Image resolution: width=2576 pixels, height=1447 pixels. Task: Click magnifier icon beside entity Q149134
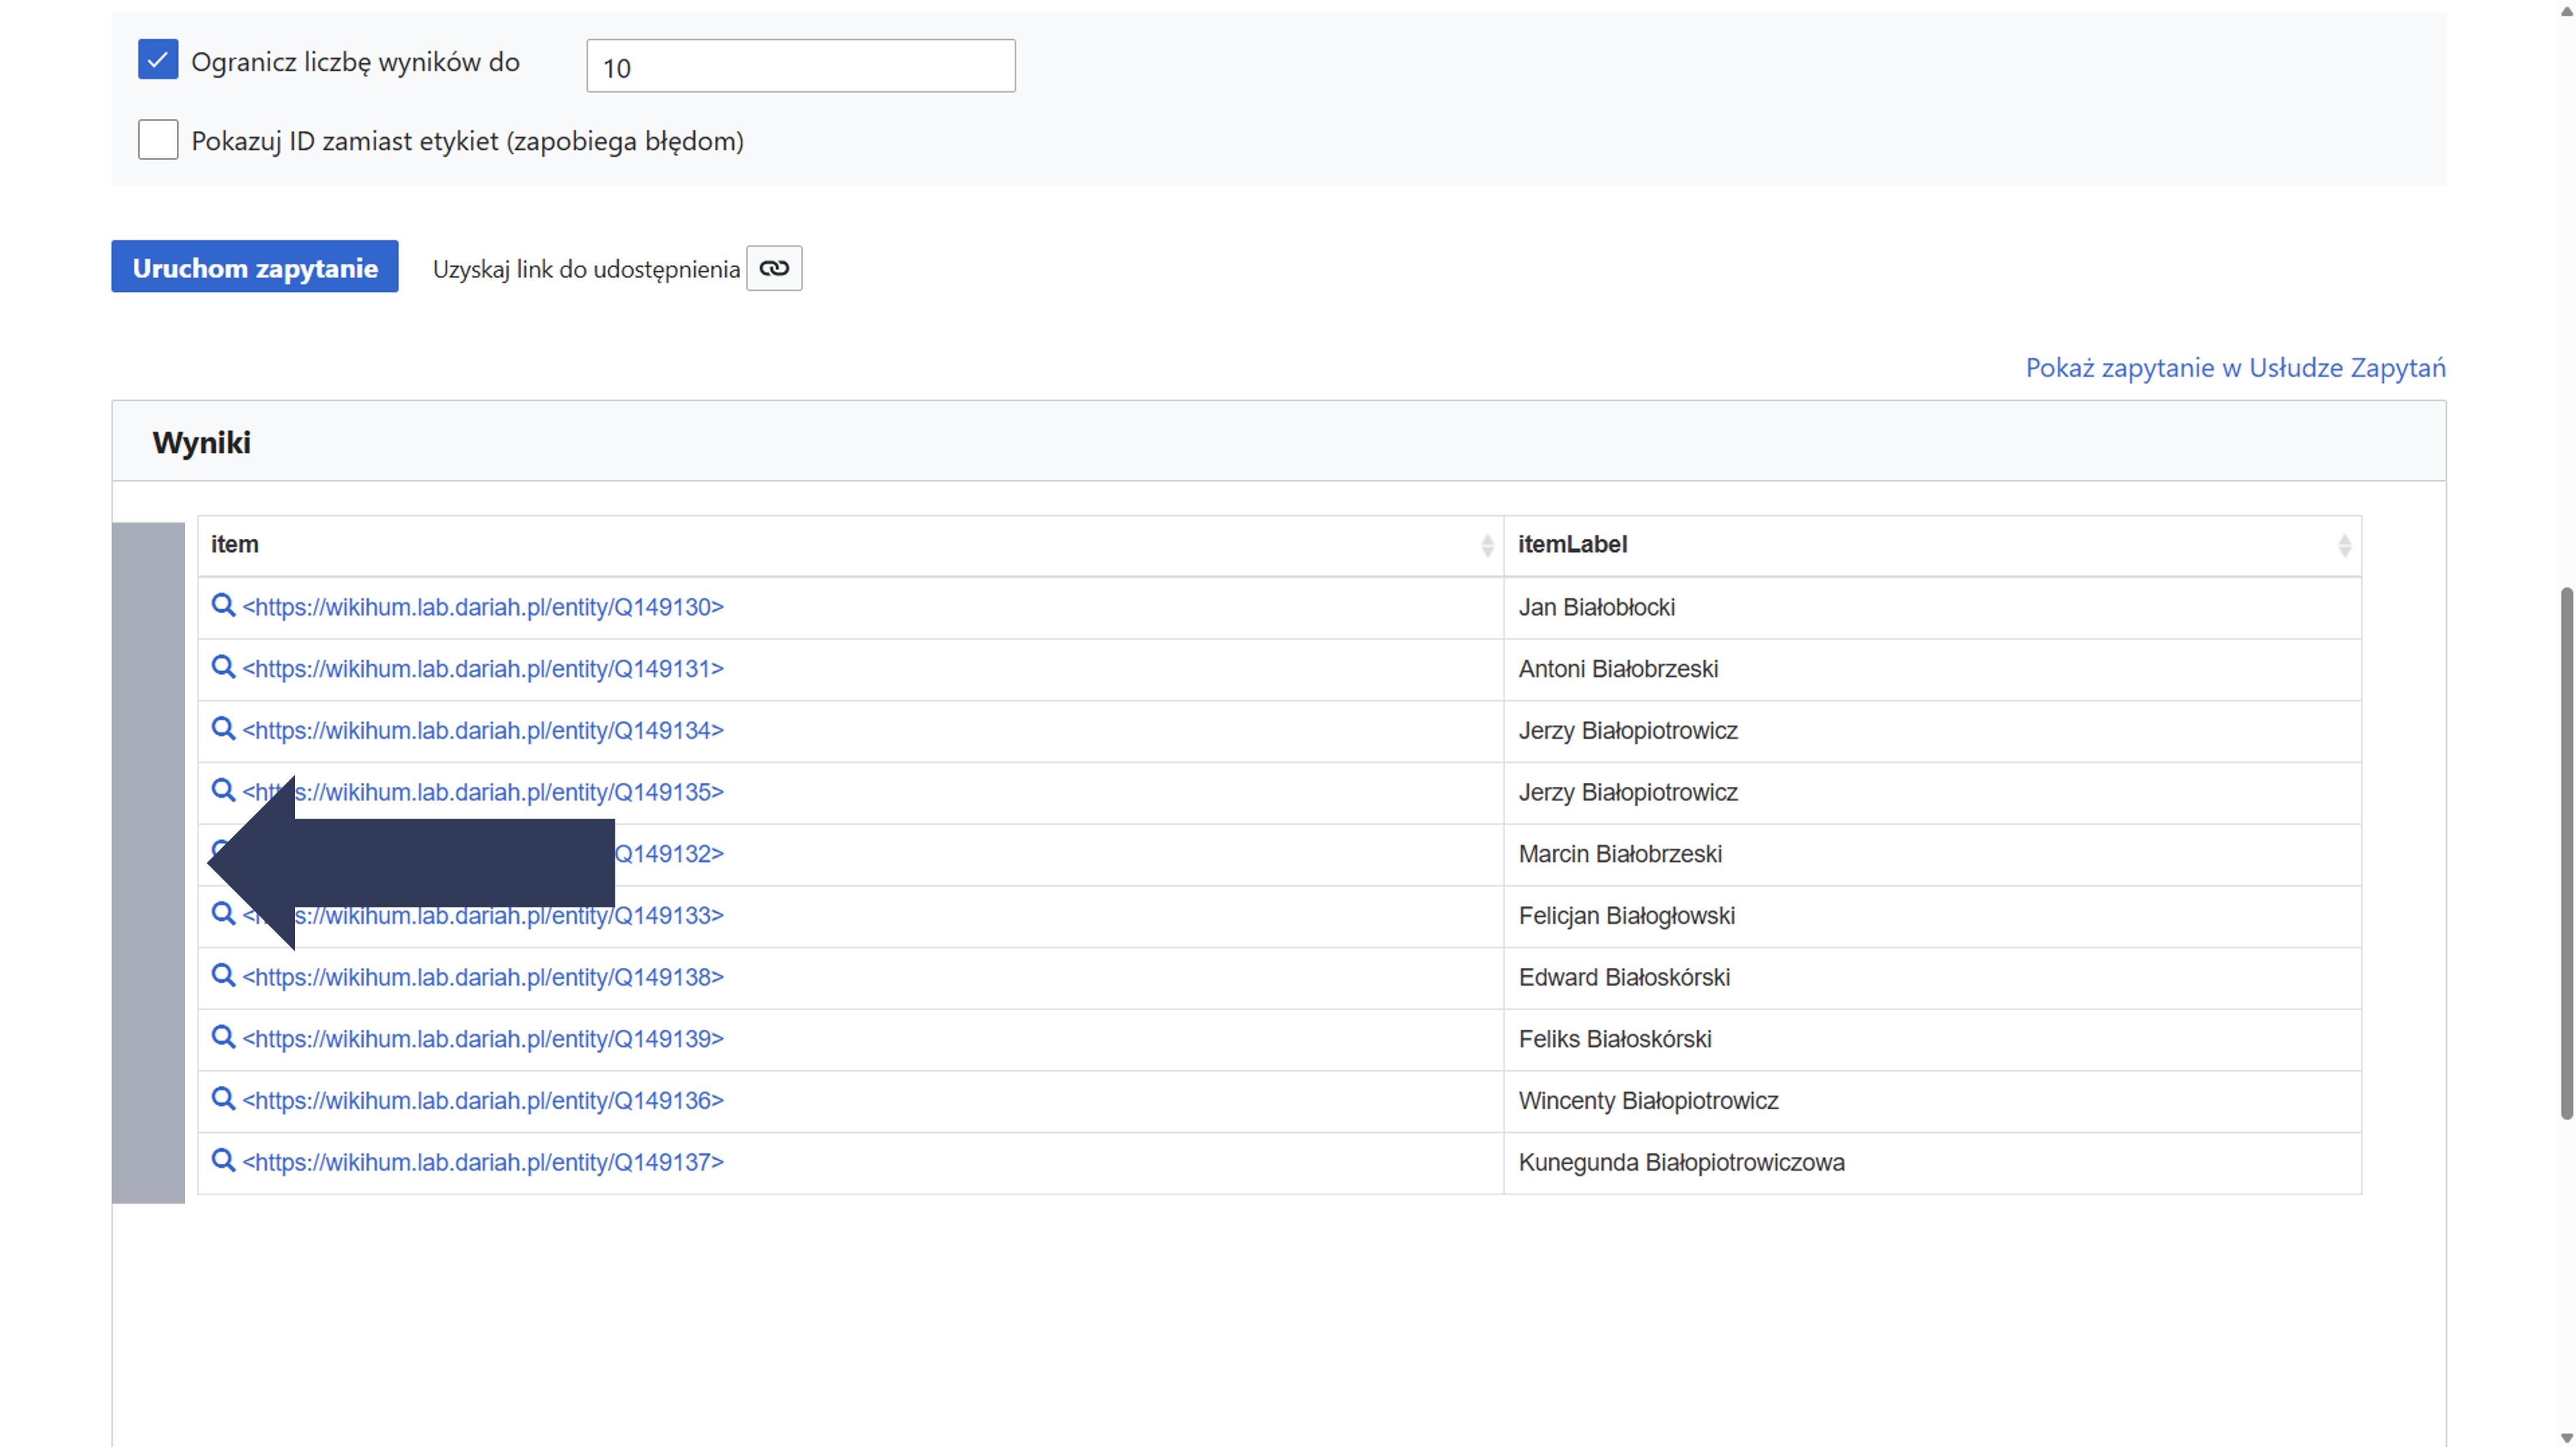[223, 730]
